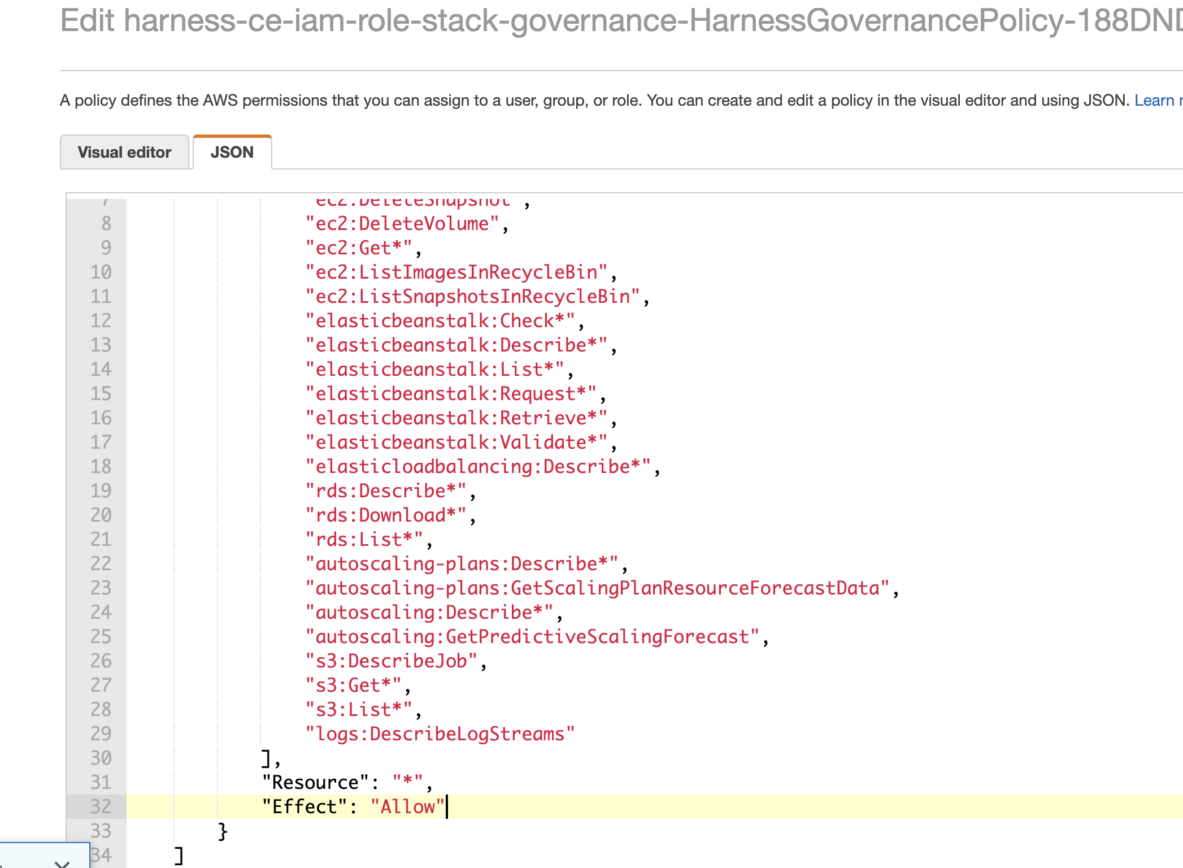1183x868 pixels.
Task: Click "autoscaling:GetPredictiveScalingForecast" entry
Action: (x=532, y=637)
